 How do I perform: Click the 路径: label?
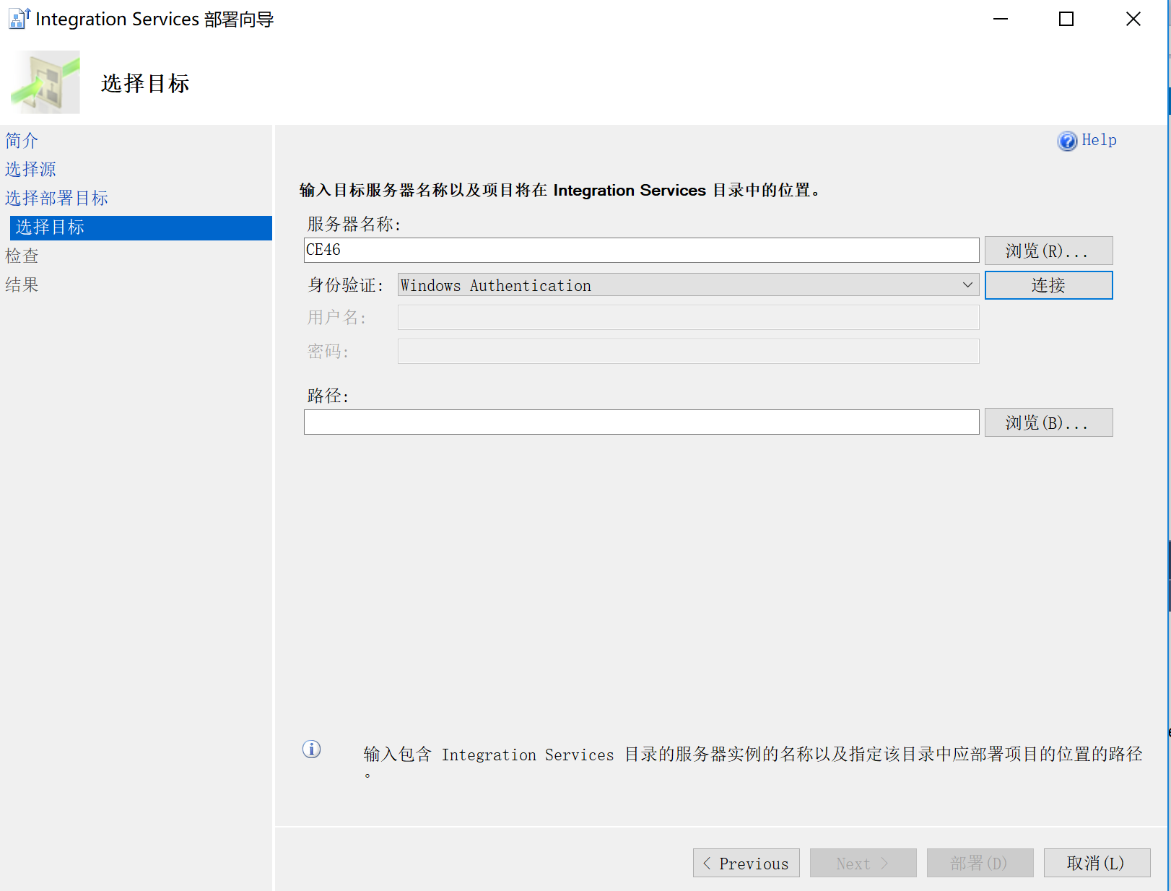click(328, 396)
